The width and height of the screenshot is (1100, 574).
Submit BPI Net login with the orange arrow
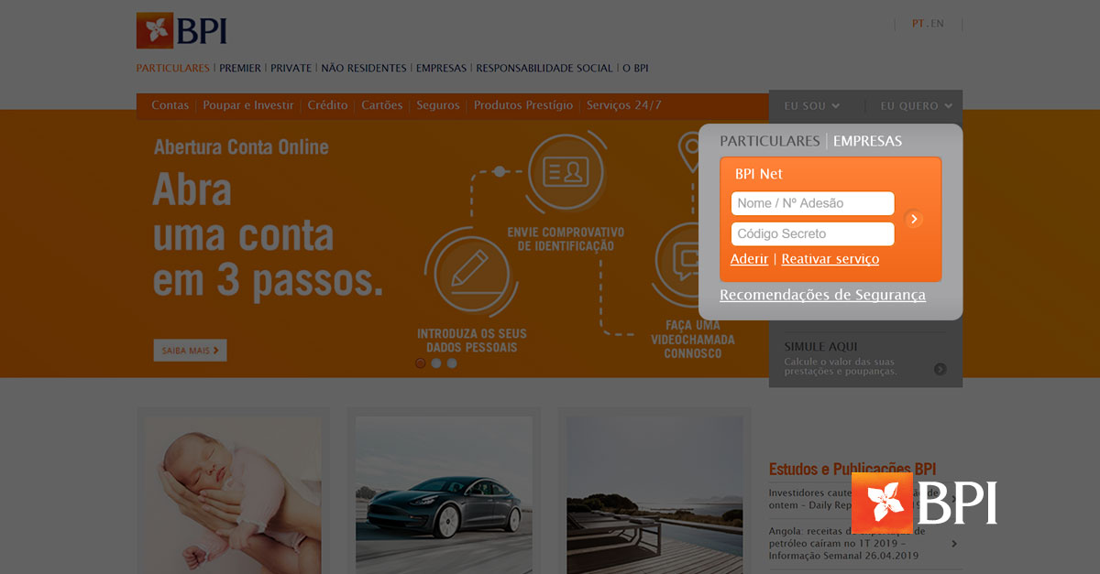[x=914, y=219]
